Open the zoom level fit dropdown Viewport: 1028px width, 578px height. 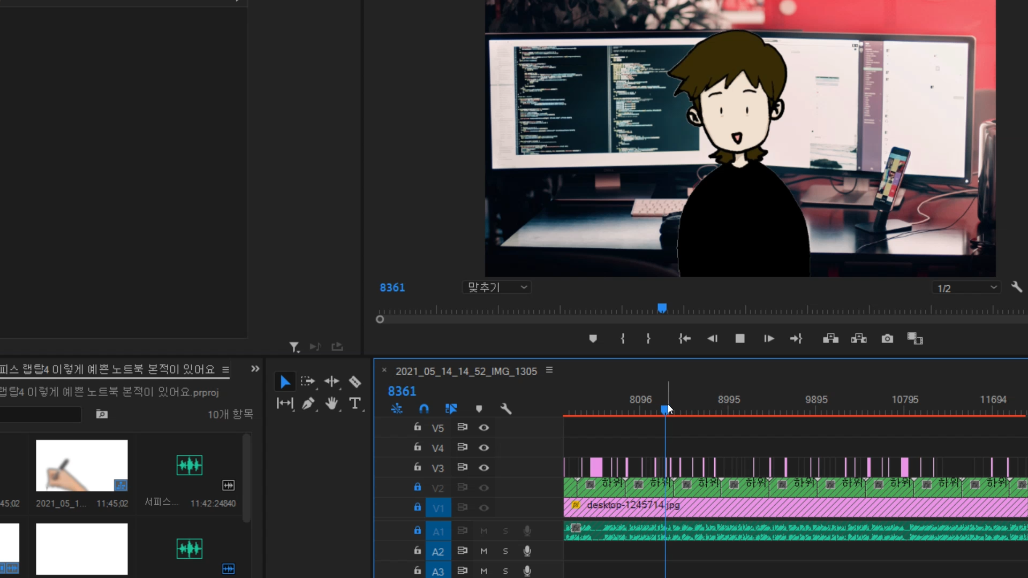496,287
